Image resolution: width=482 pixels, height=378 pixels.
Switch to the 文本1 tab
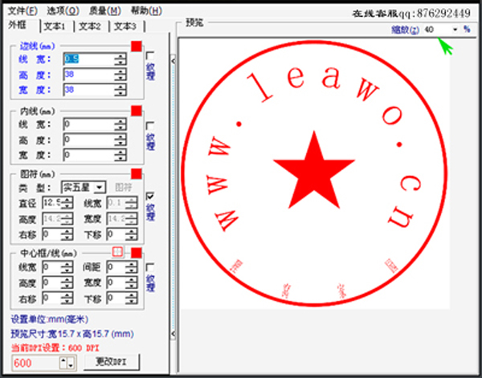coord(55,26)
